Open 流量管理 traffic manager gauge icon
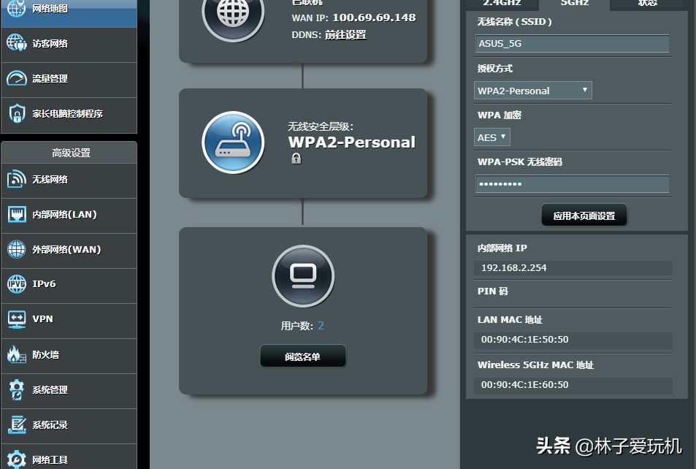 [x=16, y=78]
